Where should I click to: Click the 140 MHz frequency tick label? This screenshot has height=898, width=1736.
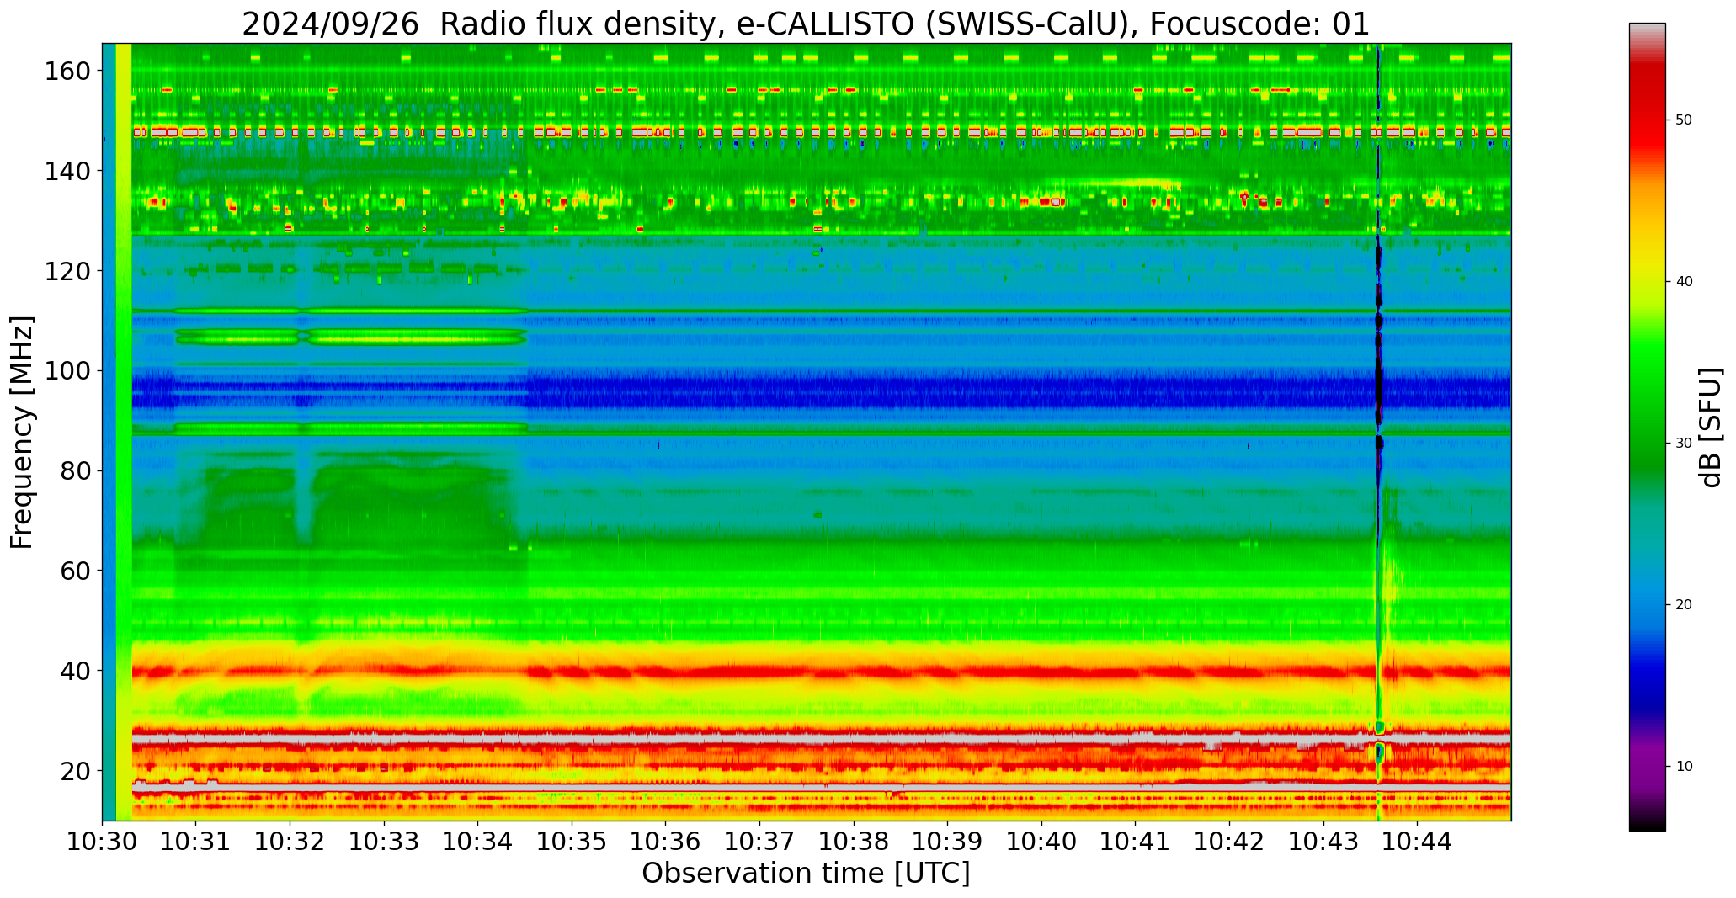coord(67,171)
